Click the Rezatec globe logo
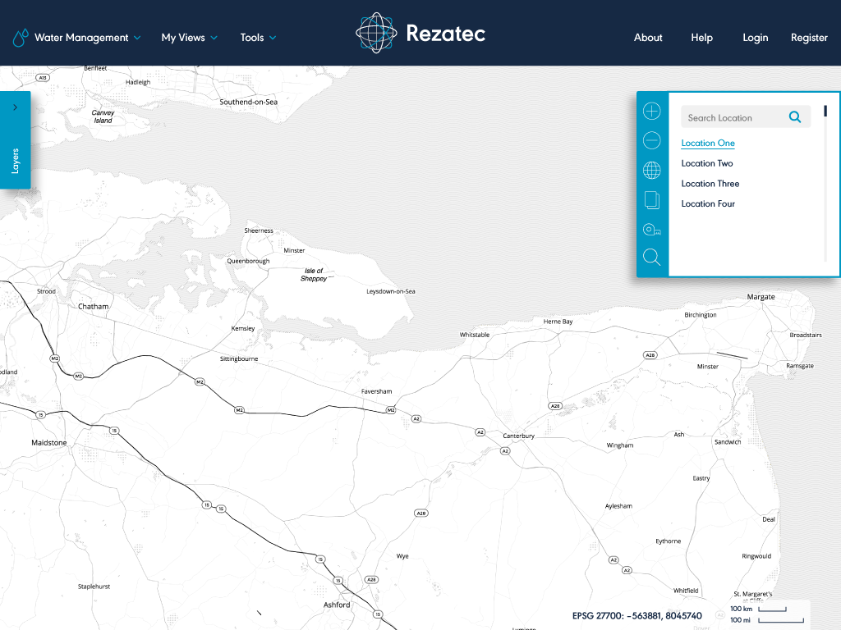 tap(376, 33)
